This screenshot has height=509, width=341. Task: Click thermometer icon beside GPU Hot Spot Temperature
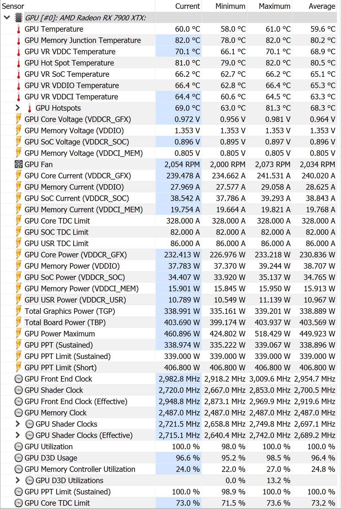(x=19, y=63)
